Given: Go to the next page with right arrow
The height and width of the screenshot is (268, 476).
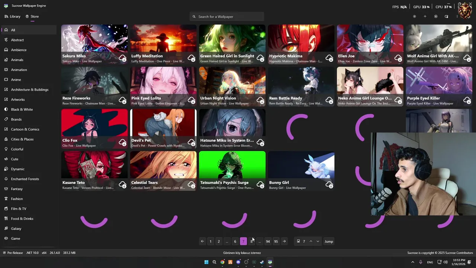Looking at the screenshot, I should click(x=284, y=242).
